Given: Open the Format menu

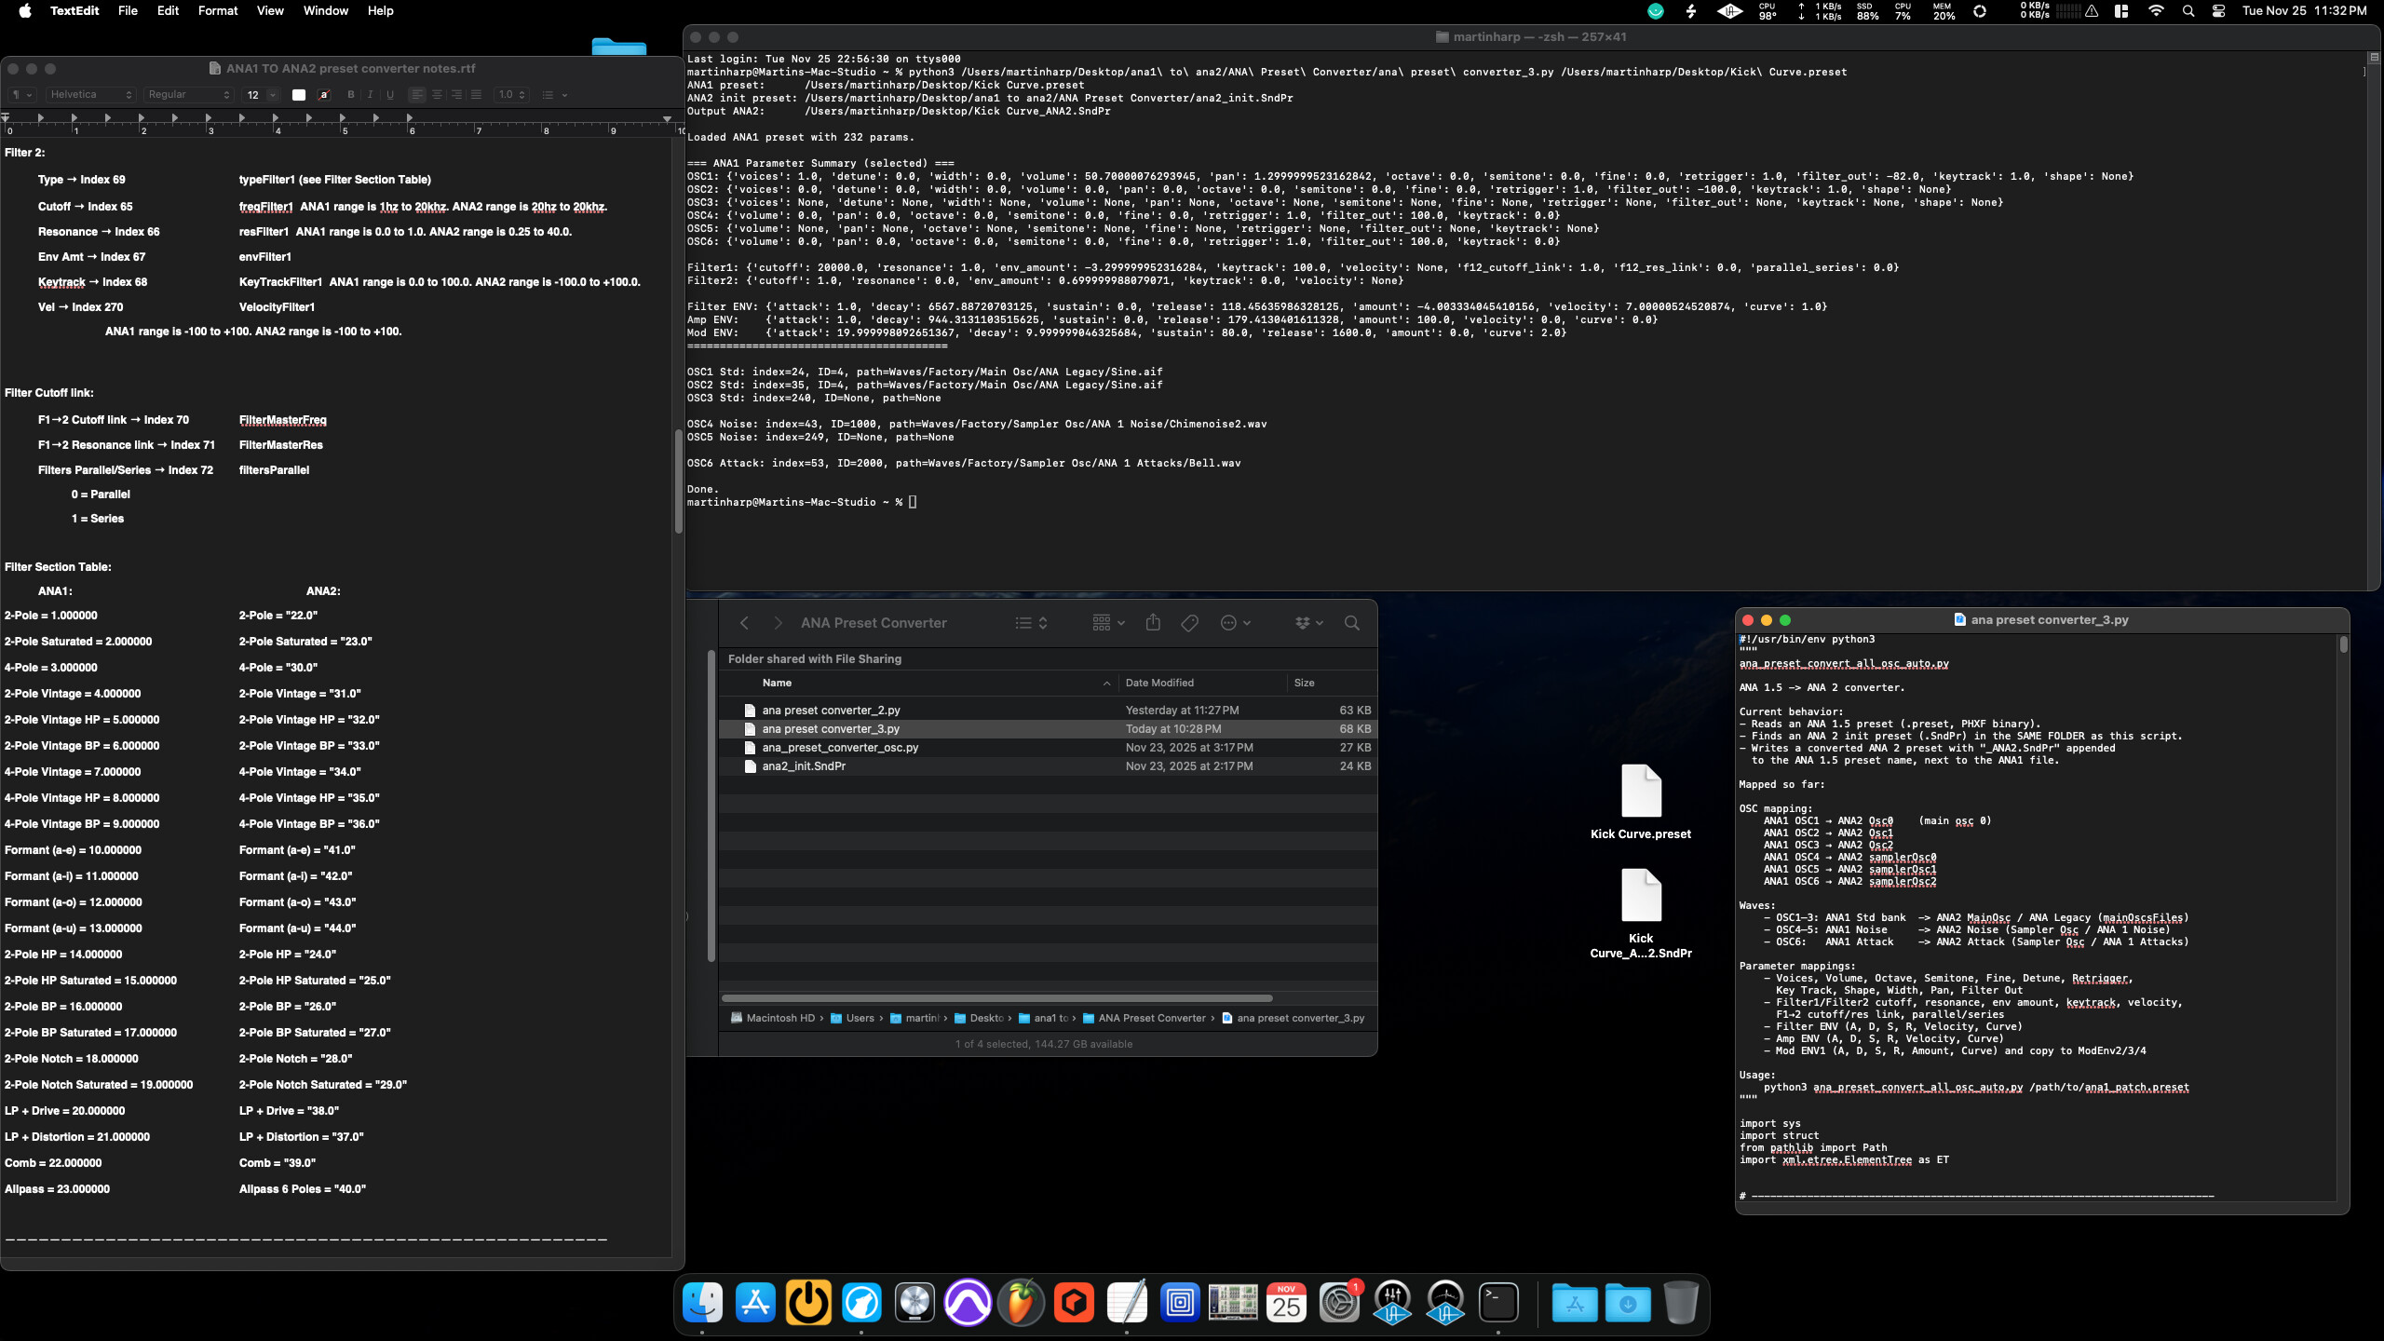Looking at the screenshot, I should 218,11.
